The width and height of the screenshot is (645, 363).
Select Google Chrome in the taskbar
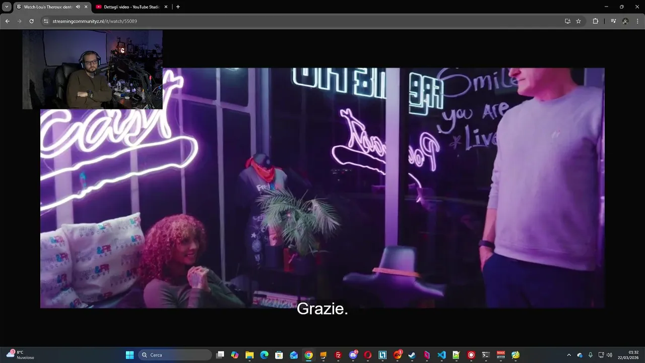(x=308, y=355)
